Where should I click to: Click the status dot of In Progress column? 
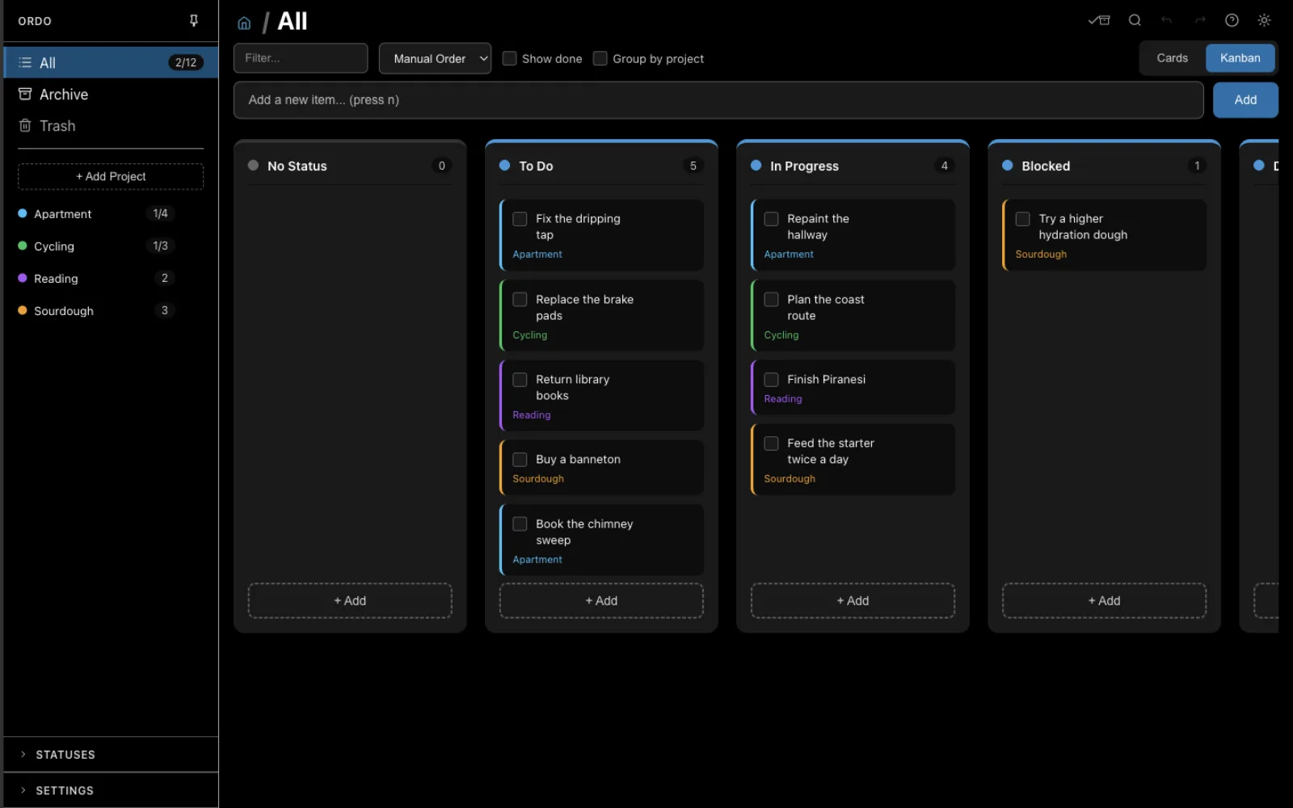(x=756, y=165)
